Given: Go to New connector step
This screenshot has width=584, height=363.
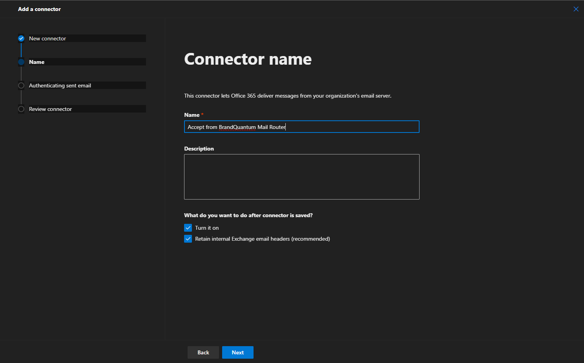Looking at the screenshot, I should point(47,38).
